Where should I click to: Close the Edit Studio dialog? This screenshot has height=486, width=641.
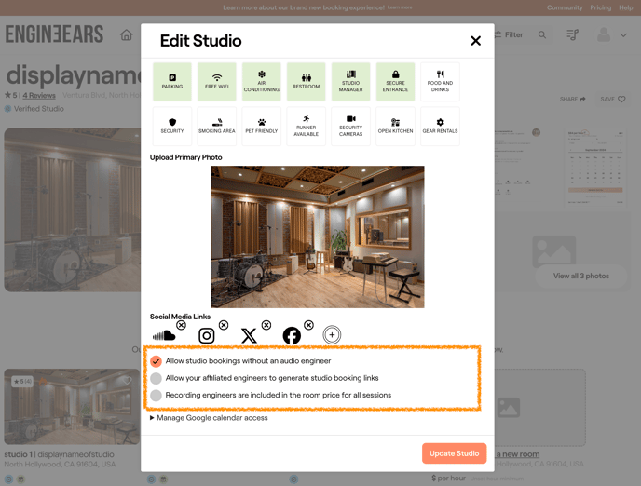click(475, 41)
